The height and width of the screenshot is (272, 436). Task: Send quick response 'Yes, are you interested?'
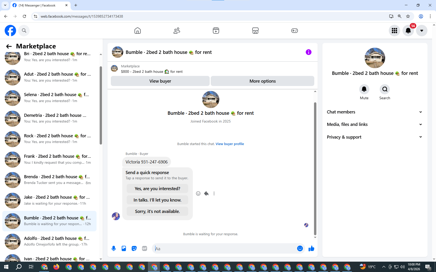tap(157, 189)
